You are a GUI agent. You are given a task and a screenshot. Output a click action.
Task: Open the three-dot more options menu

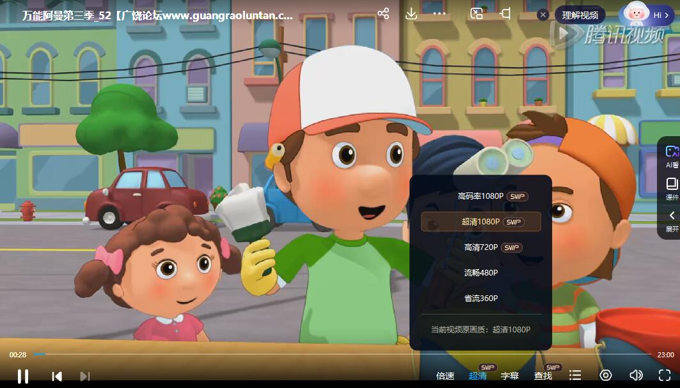(x=439, y=13)
